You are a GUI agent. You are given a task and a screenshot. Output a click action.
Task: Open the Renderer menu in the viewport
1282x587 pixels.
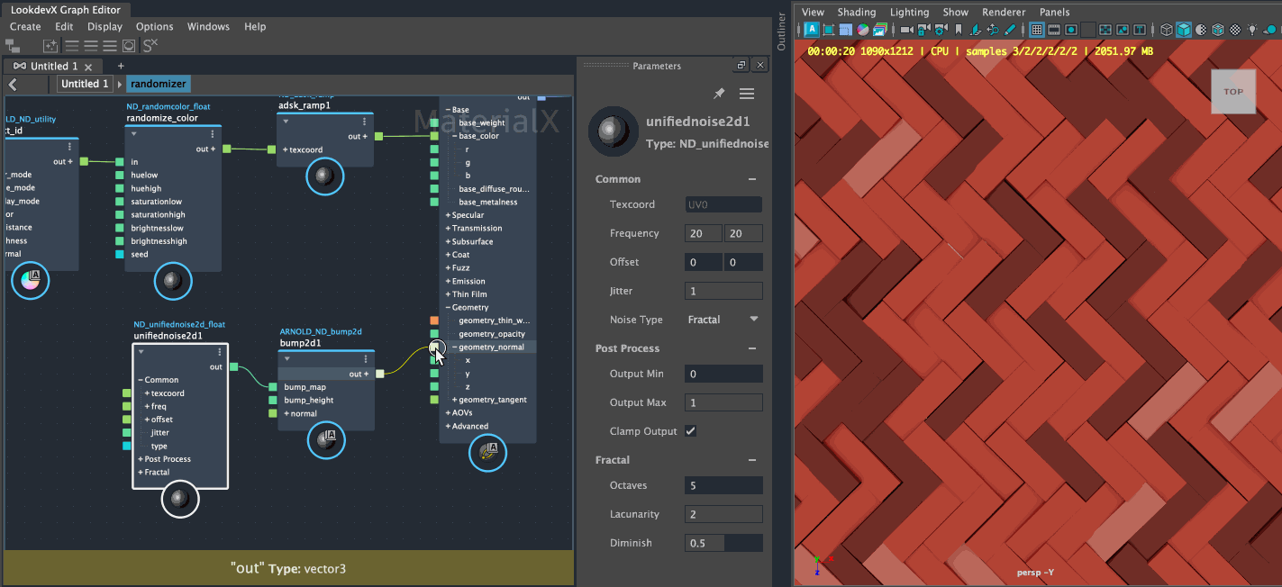coord(1004,12)
